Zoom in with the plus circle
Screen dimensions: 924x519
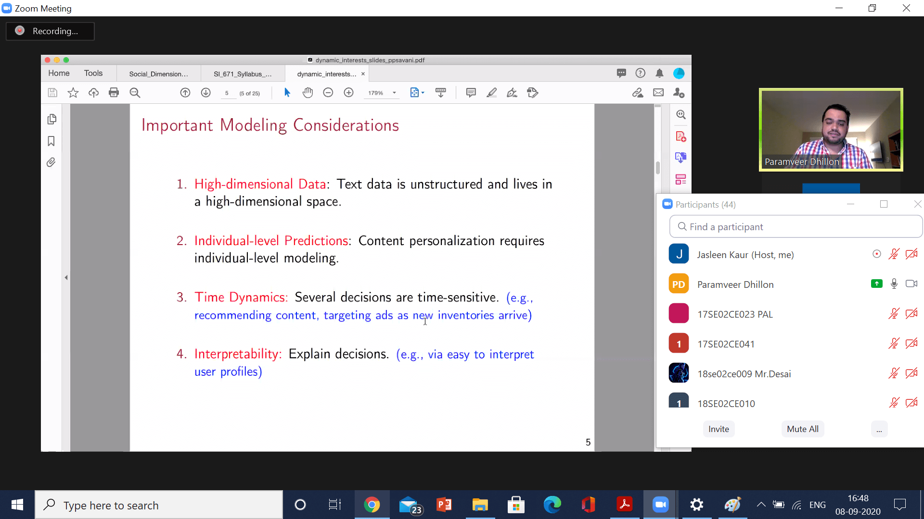tap(349, 93)
